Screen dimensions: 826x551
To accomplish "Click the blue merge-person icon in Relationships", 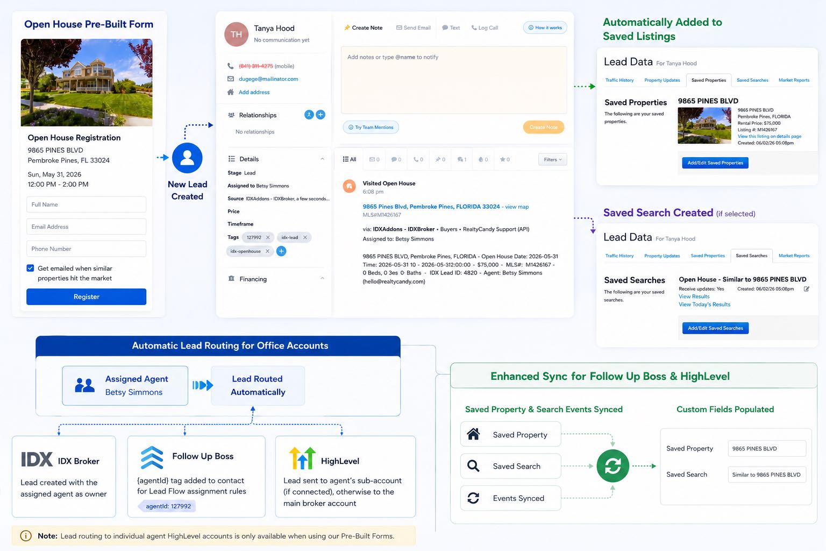I will (309, 115).
